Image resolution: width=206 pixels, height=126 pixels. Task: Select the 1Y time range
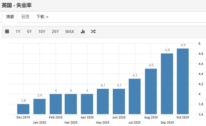18,31
